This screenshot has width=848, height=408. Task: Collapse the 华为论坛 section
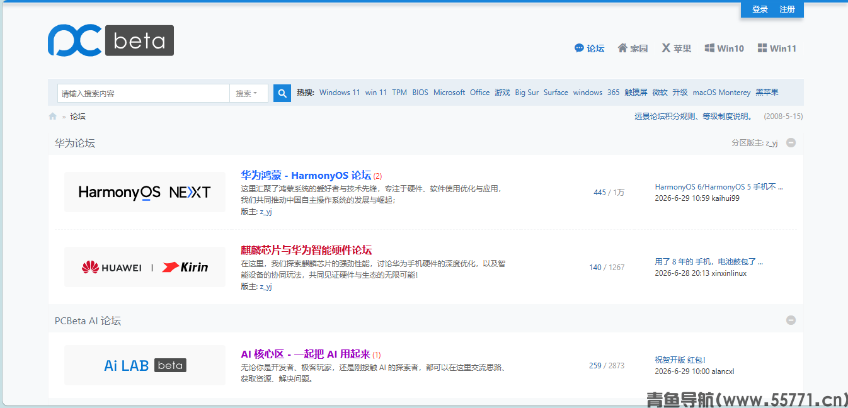791,143
